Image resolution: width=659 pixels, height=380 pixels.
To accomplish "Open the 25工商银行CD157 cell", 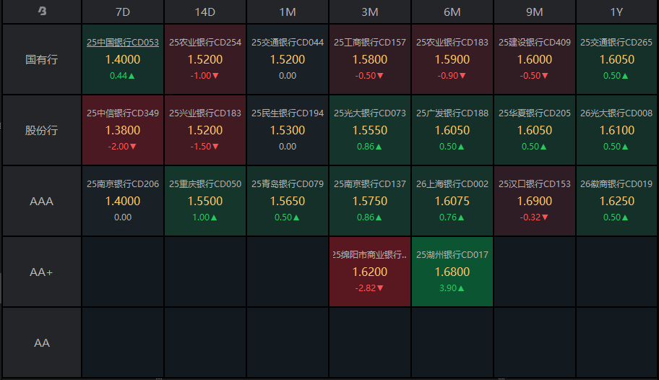I will click(x=370, y=59).
